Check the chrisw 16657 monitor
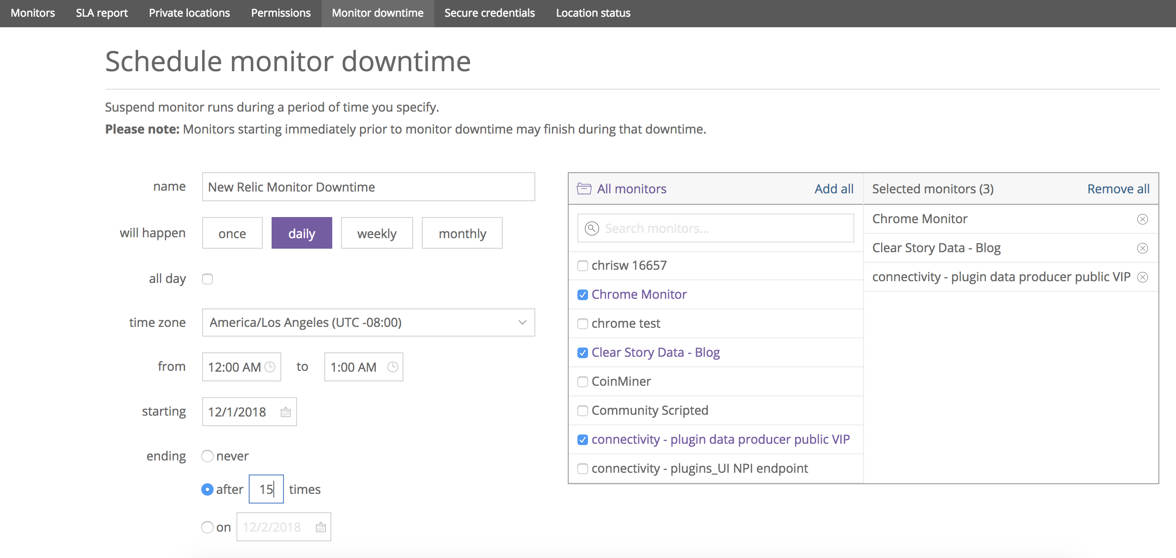Image resolution: width=1176 pixels, height=558 pixels. [583, 265]
